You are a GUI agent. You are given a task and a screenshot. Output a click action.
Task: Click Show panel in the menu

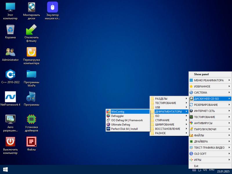pyautogui.click(x=201, y=74)
